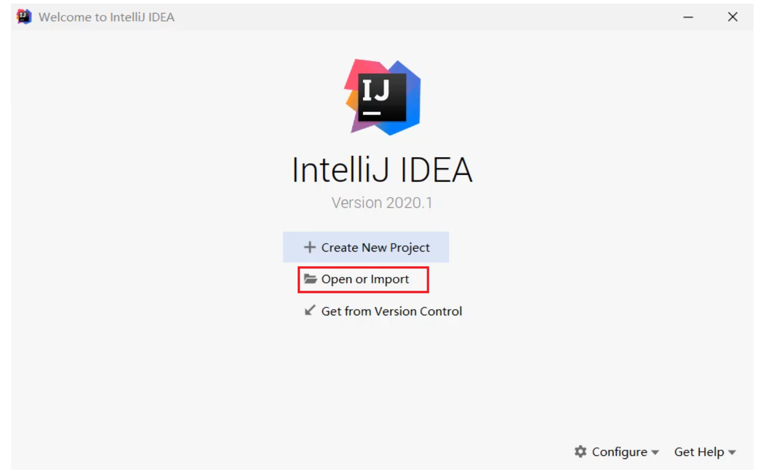Select Get from Version Control
The width and height of the screenshot is (779, 474).
391,311
